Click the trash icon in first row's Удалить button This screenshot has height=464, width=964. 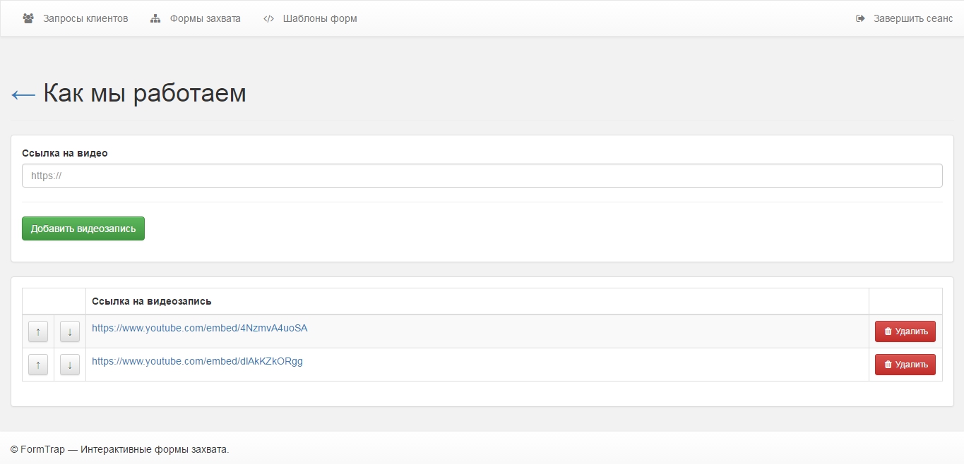[x=888, y=331]
